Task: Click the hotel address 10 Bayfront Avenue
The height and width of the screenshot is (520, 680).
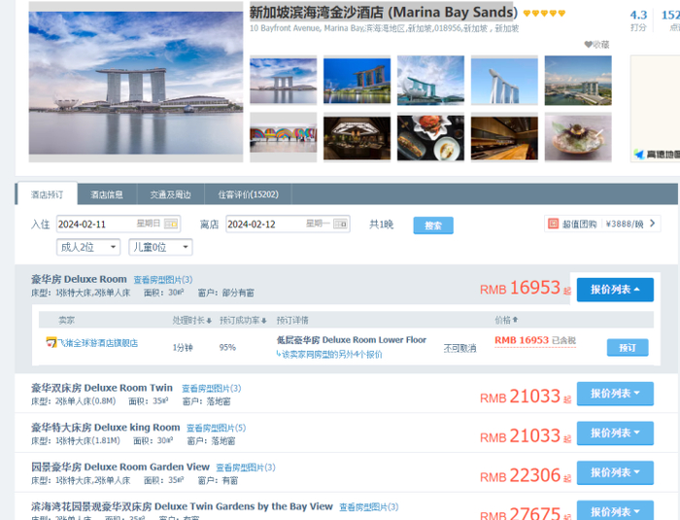Action: coord(385,28)
